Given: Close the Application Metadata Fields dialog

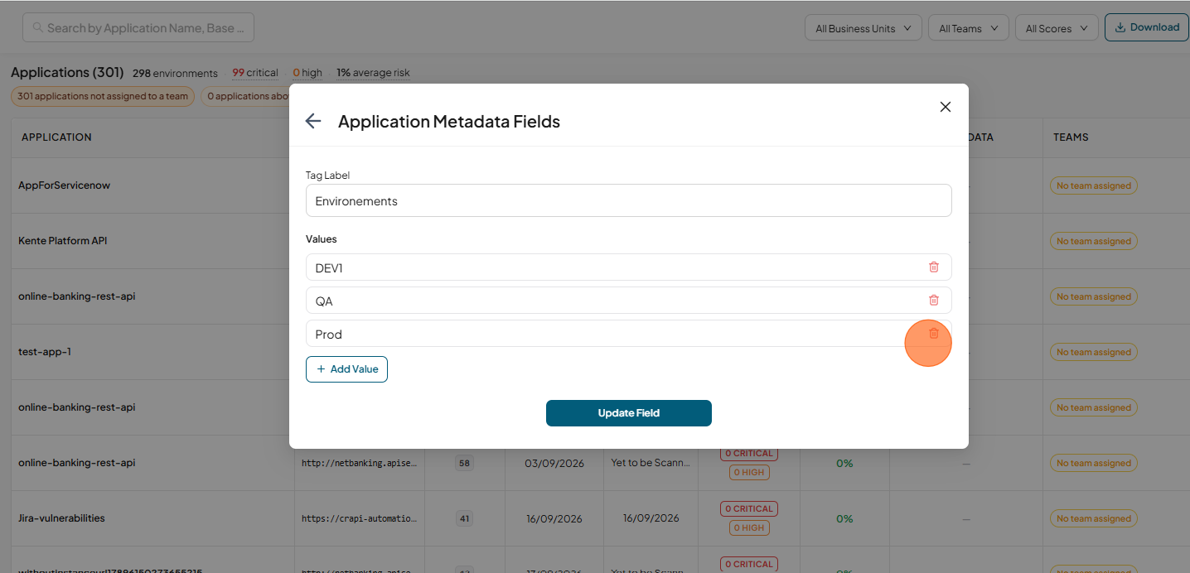Looking at the screenshot, I should [946, 107].
